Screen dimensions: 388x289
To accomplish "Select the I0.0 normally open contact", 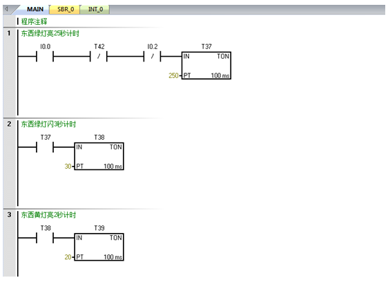I will (x=45, y=57).
